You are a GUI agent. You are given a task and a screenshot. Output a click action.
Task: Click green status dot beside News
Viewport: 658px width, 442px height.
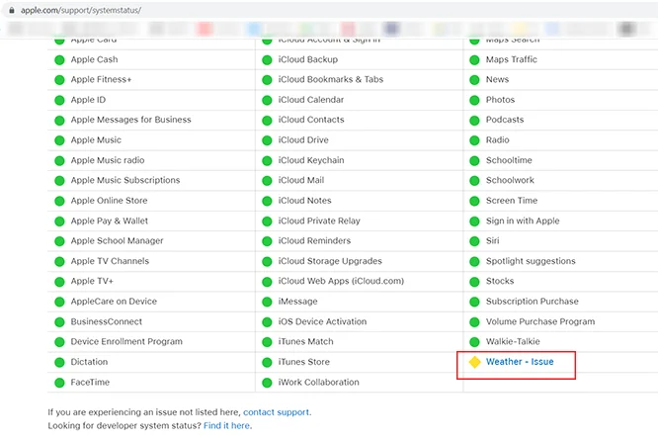coord(474,80)
